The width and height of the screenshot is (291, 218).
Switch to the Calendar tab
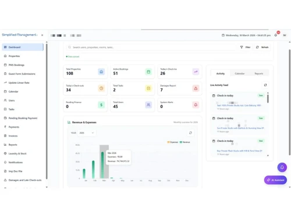[240, 73]
